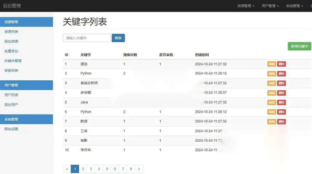Delete the 教资 keyword row

(281, 121)
